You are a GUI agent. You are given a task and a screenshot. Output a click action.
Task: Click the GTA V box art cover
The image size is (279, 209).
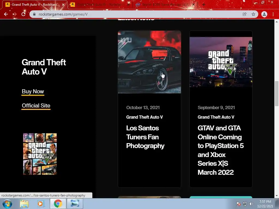pyautogui.click(x=40, y=154)
